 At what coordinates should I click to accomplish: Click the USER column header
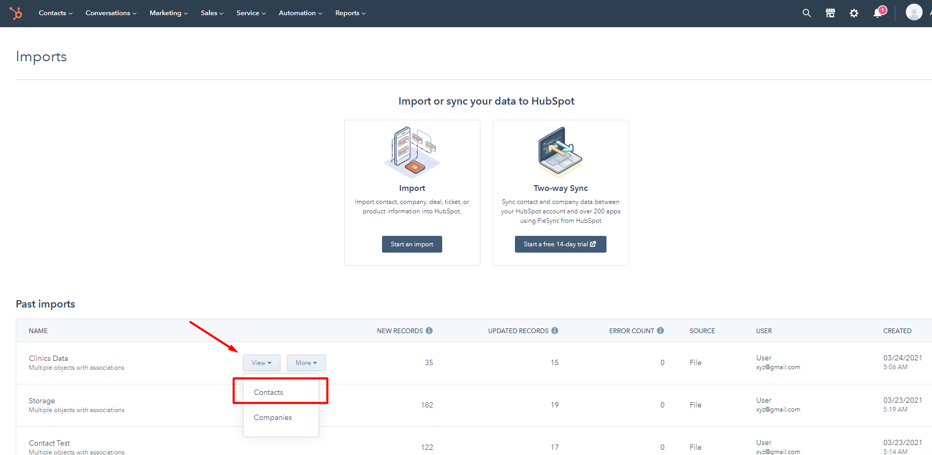(764, 331)
